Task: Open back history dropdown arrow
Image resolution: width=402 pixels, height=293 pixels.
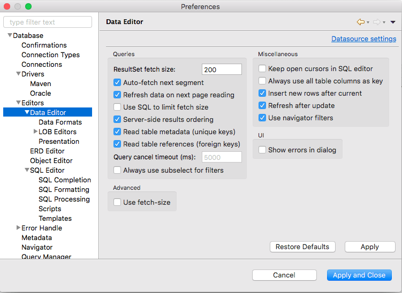Action: (x=368, y=22)
